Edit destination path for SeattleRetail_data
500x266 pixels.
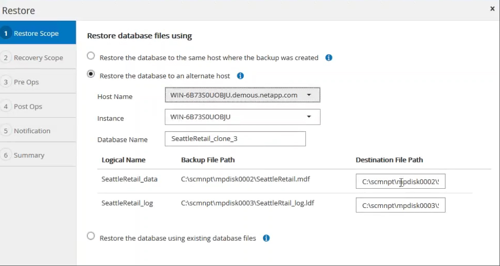coord(400,182)
